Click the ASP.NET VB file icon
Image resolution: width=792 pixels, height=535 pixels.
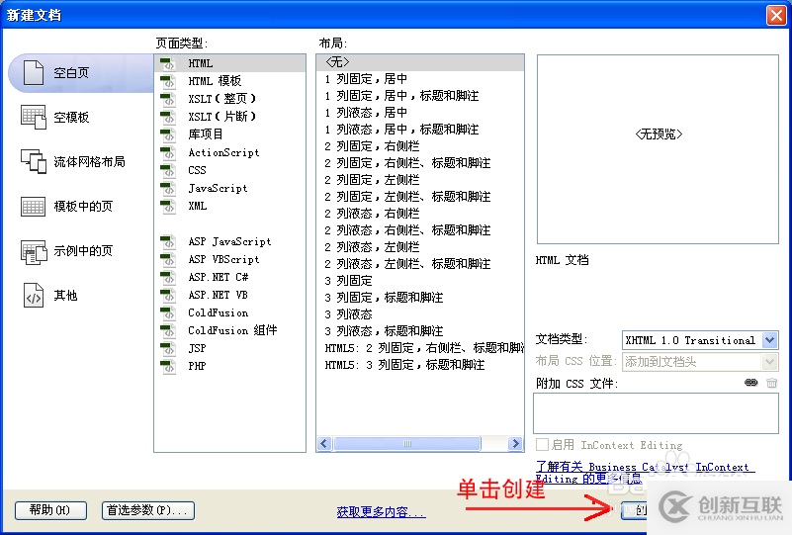pos(168,295)
